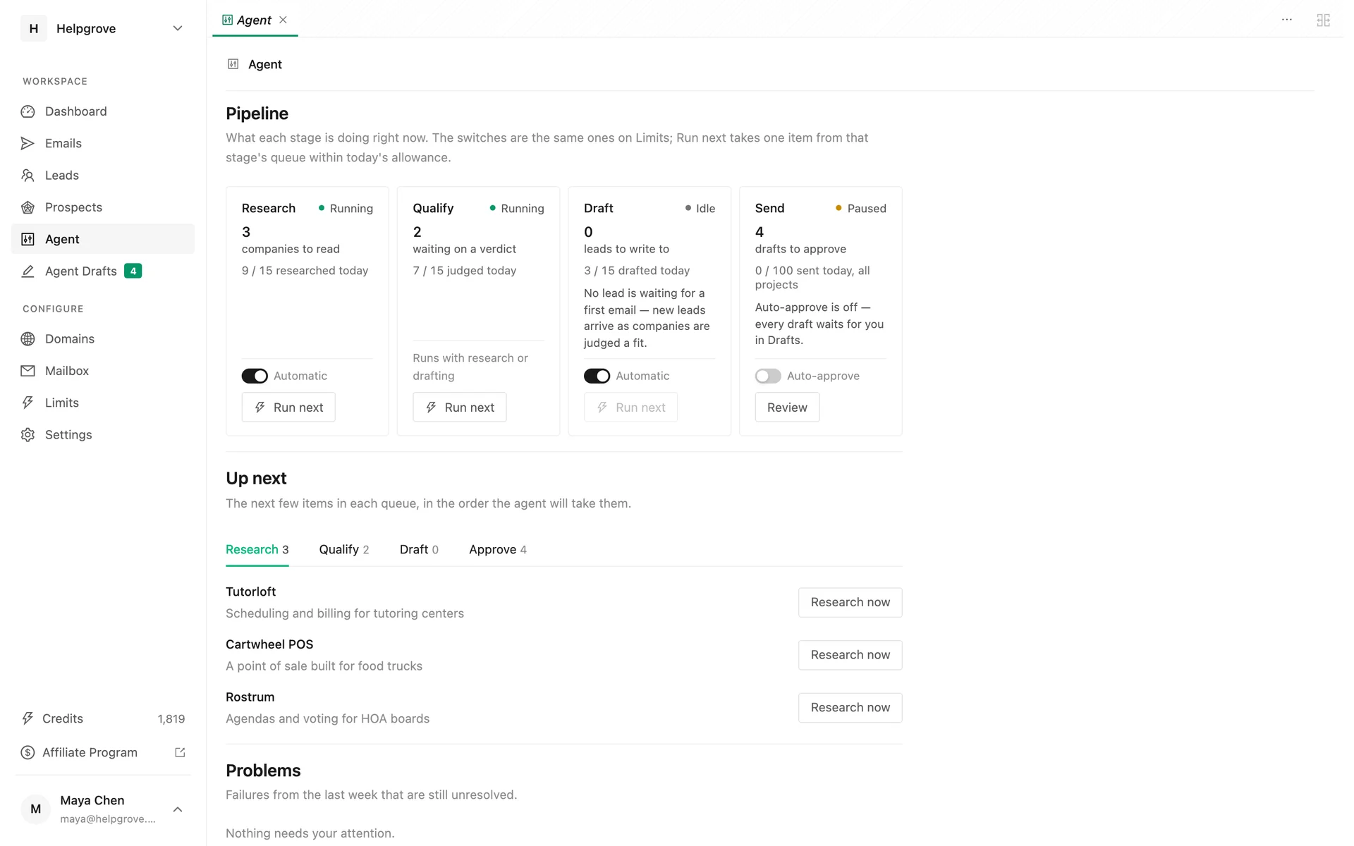Switch to the Approve queue tab
Image resolution: width=1354 pixels, height=846 pixels.
[498, 549]
